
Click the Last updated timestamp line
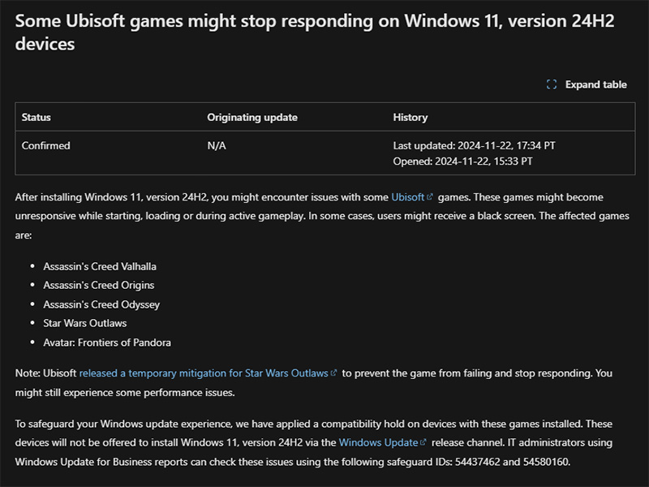click(x=474, y=146)
